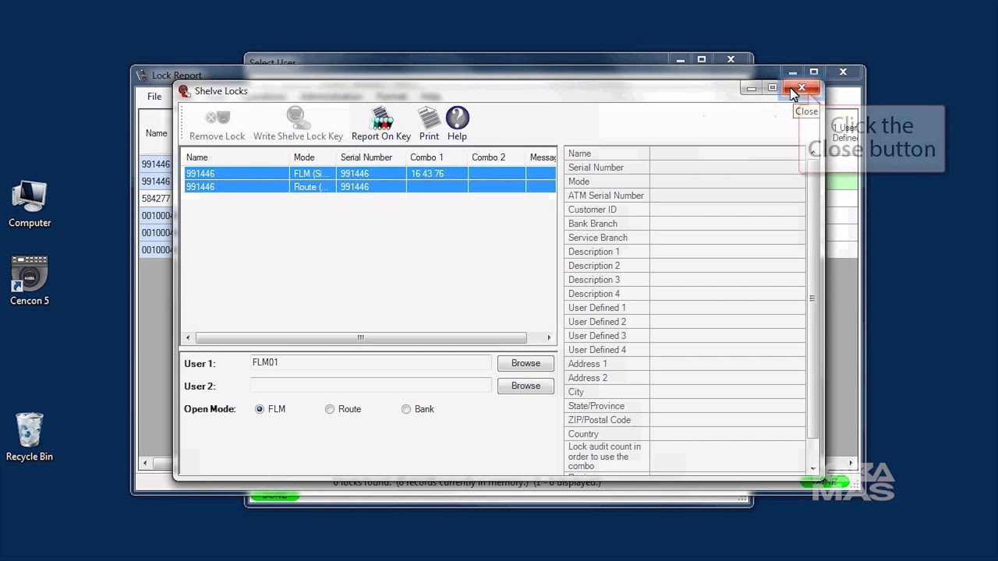The width and height of the screenshot is (998, 561).
Task: Click the Country property row
Action: coord(685,434)
